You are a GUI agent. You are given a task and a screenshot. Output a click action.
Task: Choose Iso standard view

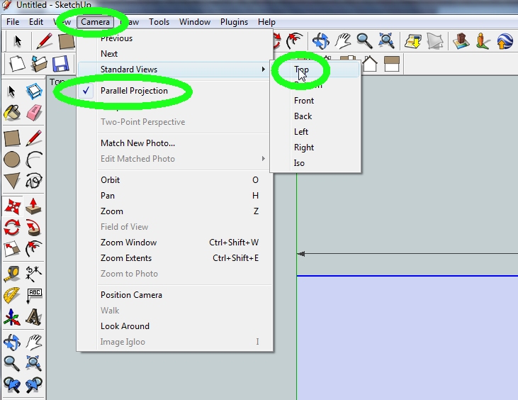coord(315,163)
